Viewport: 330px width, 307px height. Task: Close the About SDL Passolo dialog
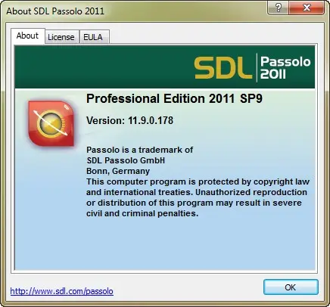(x=307, y=8)
